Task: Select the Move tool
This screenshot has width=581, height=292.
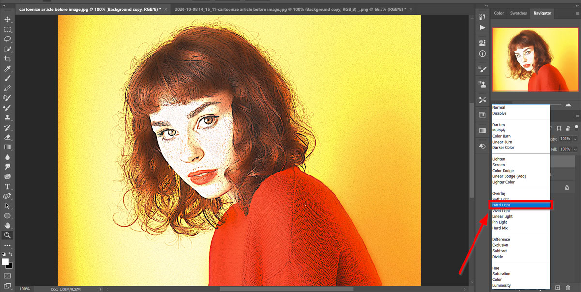Action: (7, 19)
